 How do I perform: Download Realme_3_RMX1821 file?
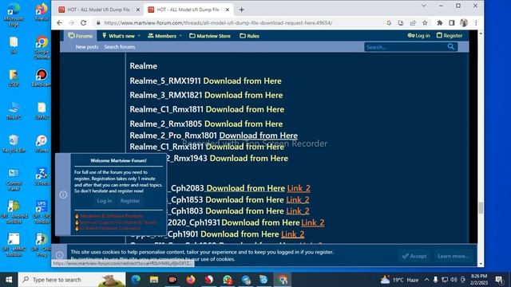coord(244,95)
